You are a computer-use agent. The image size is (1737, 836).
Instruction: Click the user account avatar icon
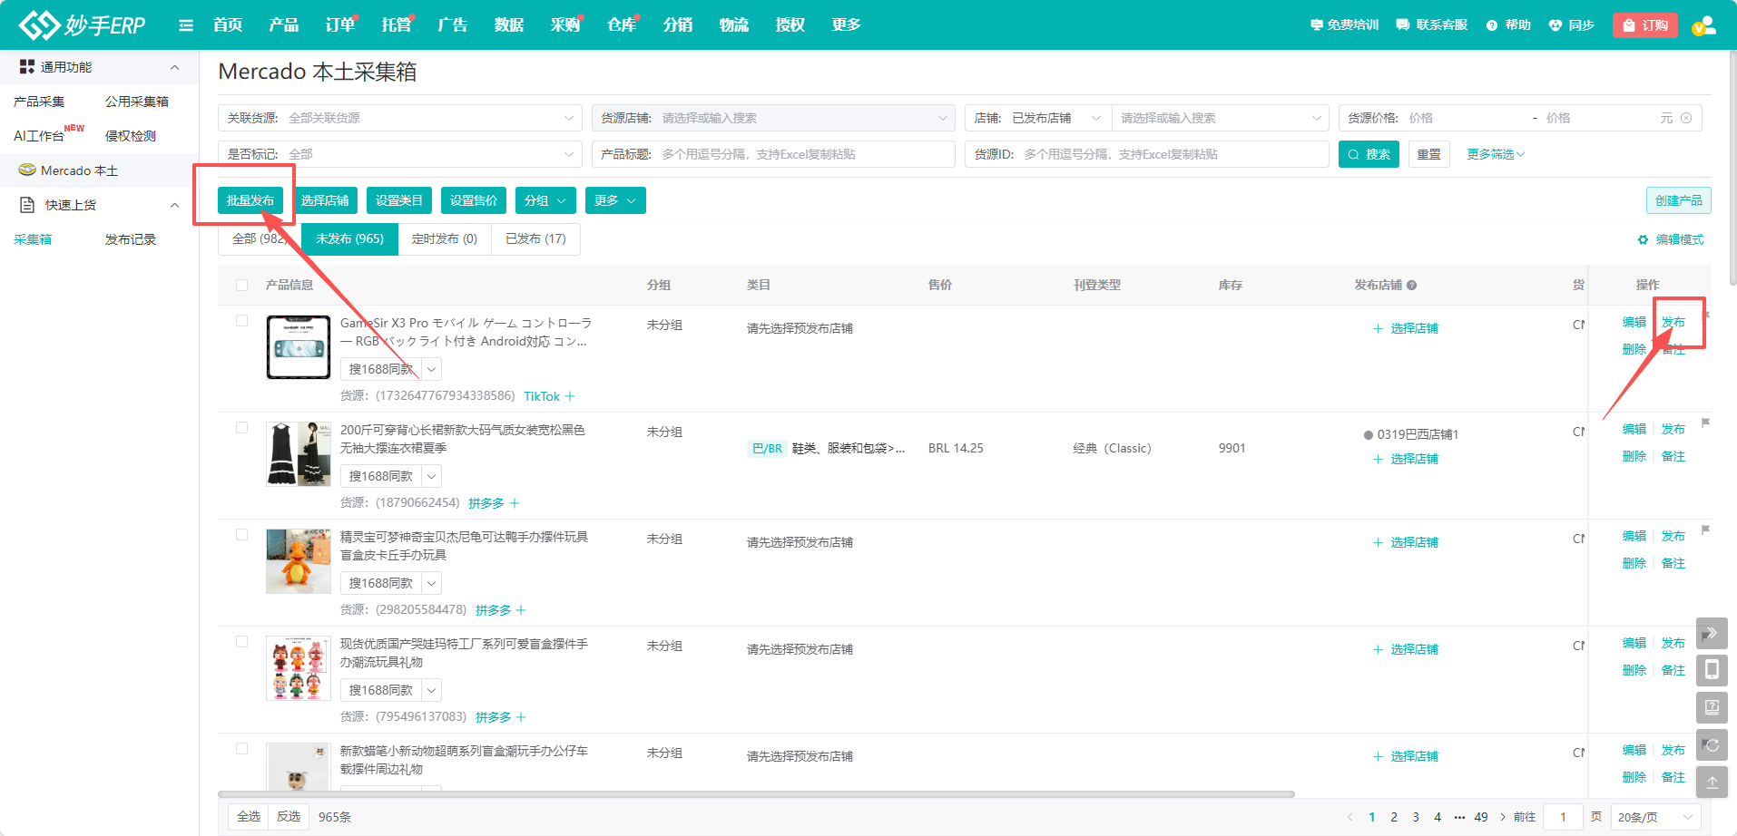tap(1703, 25)
